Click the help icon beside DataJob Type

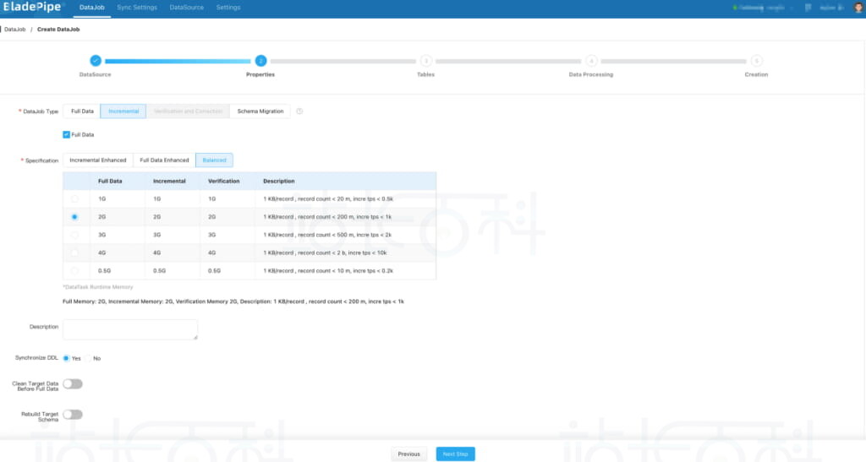pyautogui.click(x=299, y=111)
